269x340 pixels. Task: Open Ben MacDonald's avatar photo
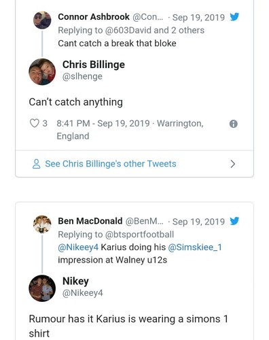click(42, 224)
